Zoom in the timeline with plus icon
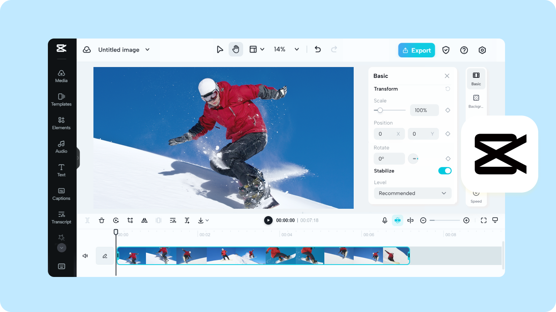Screen dimensions: 556x312 point(466,220)
